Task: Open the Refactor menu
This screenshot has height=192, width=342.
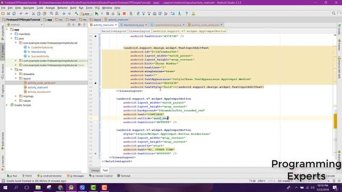Action: pyautogui.click(x=63, y=8)
